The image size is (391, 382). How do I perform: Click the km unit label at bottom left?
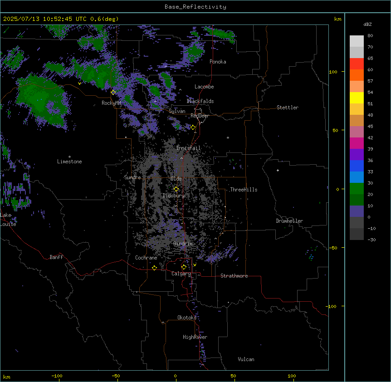pos(7,377)
